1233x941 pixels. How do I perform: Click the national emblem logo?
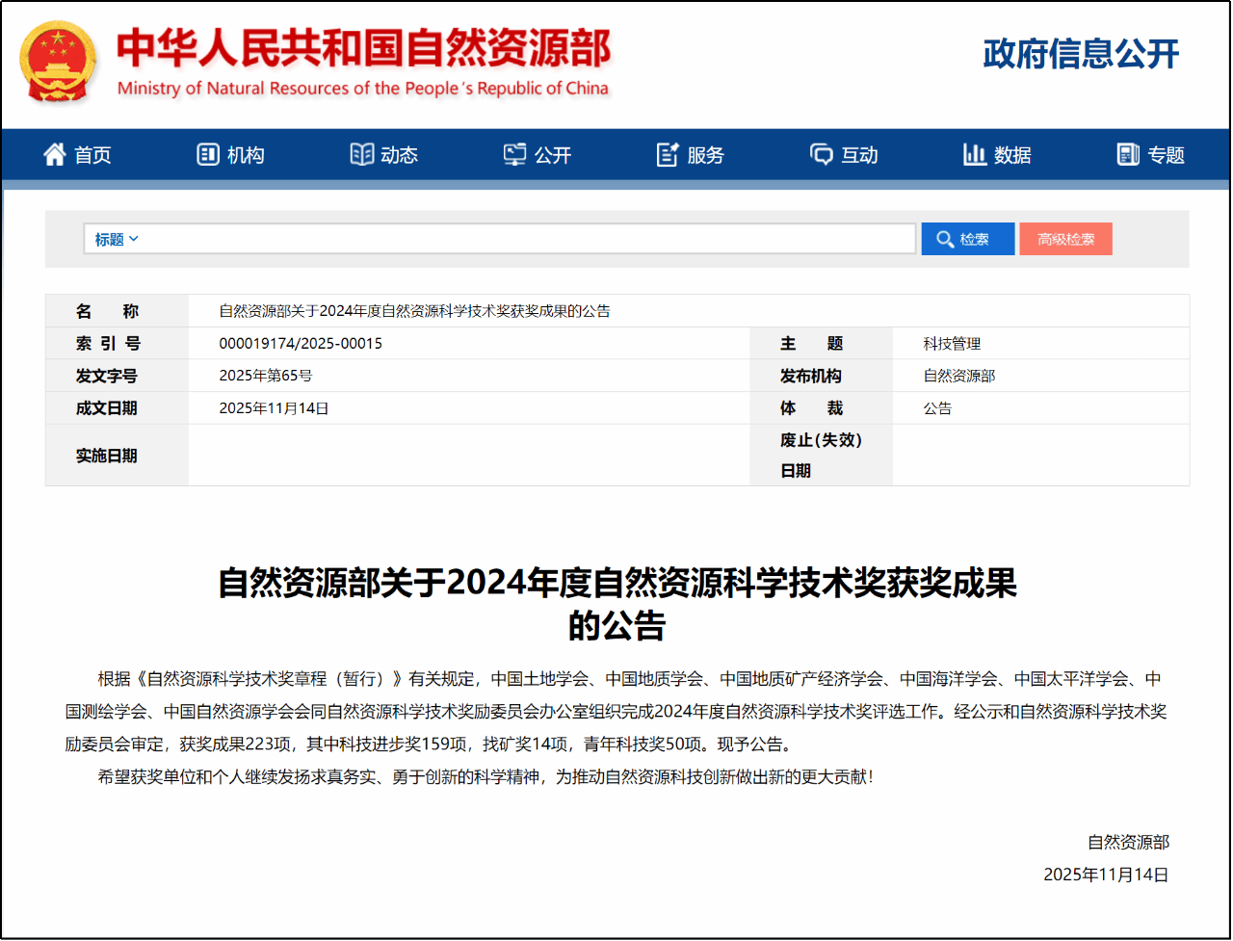click(59, 63)
